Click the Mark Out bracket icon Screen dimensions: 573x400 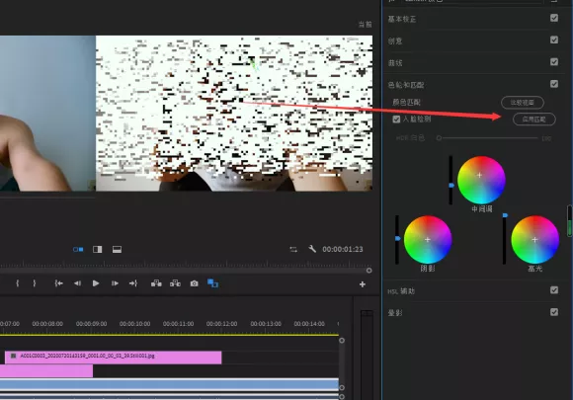(35, 283)
